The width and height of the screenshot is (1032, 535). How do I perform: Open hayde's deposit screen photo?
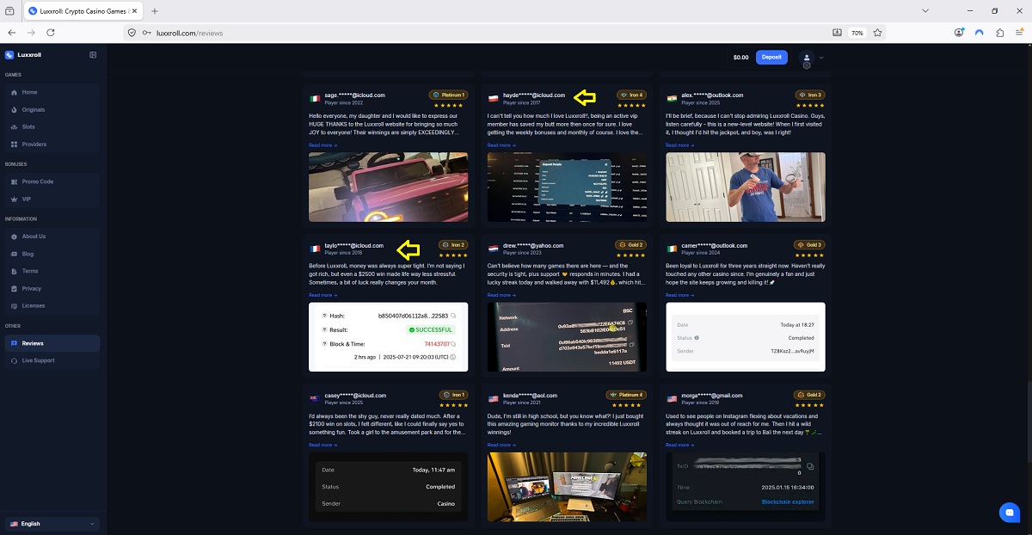coord(568,188)
